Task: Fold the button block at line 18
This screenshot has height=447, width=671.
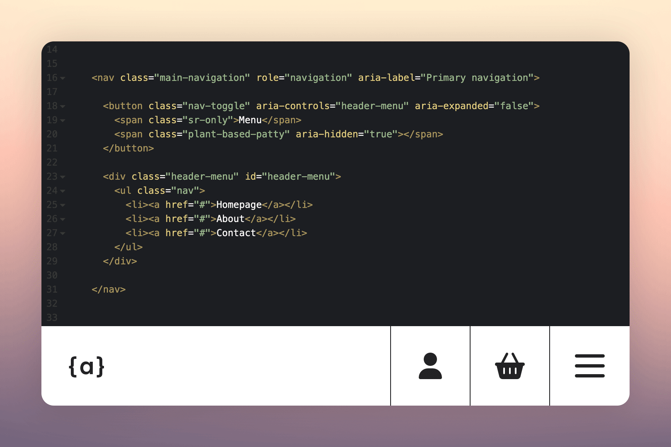Action: [x=63, y=106]
